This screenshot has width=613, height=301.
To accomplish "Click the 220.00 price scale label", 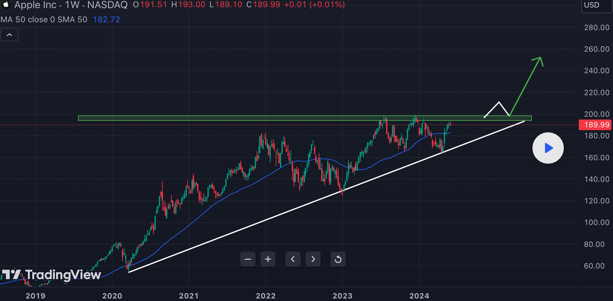I will coord(597,93).
